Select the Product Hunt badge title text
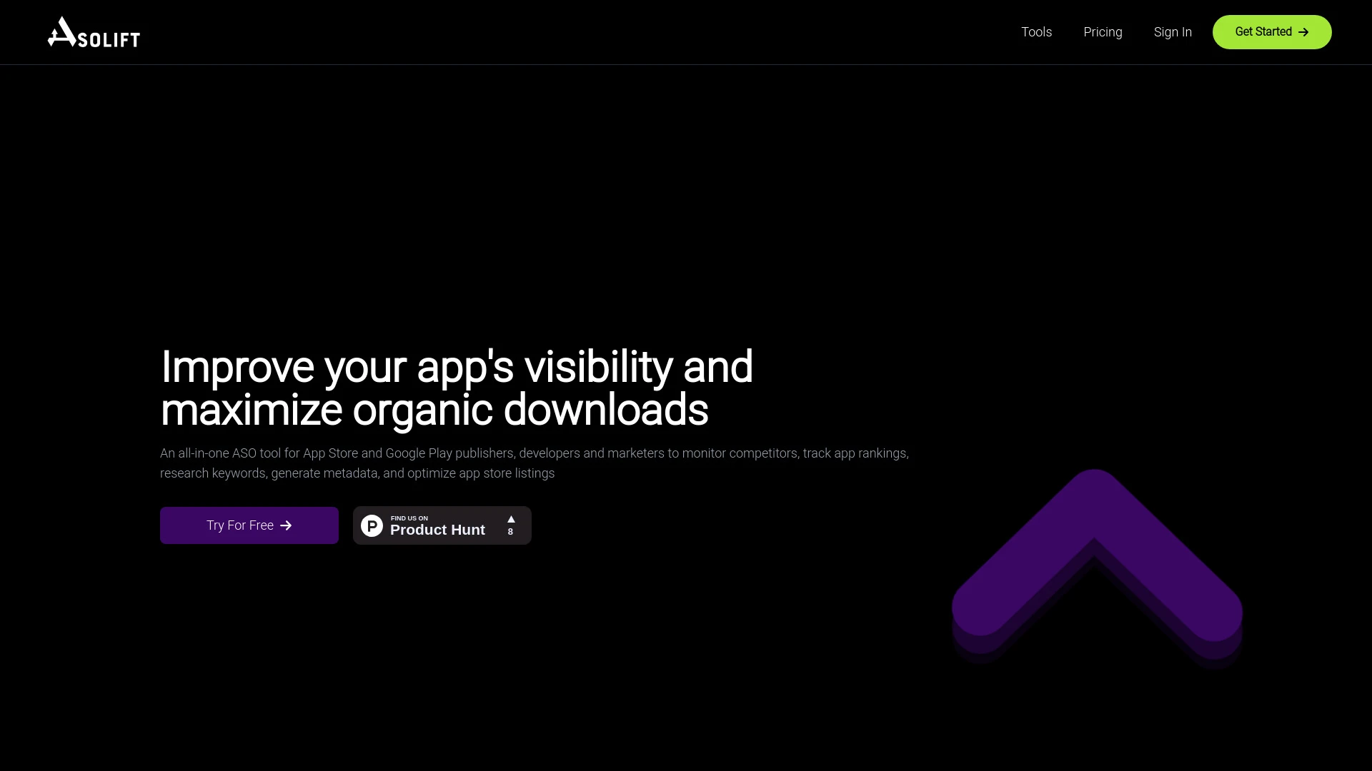 (x=438, y=530)
